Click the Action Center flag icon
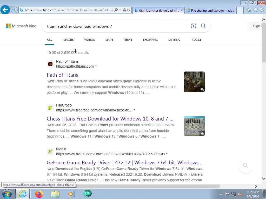 pyautogui.click(x=227, y=194)
